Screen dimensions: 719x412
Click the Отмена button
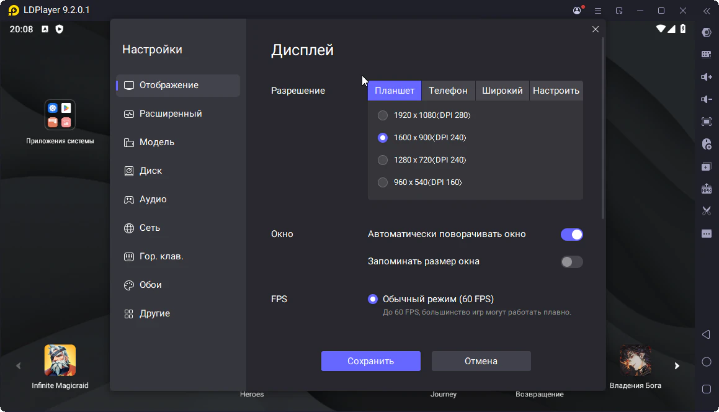pyautogui.click(x=481, y=361)
